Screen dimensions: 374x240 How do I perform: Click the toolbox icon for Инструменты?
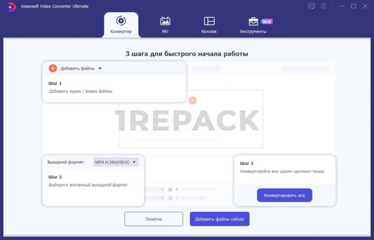point(253,21)
